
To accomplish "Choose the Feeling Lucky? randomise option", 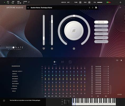I will 17,71.
